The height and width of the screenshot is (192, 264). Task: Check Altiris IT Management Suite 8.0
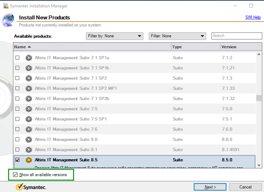[x=18, y=140]
